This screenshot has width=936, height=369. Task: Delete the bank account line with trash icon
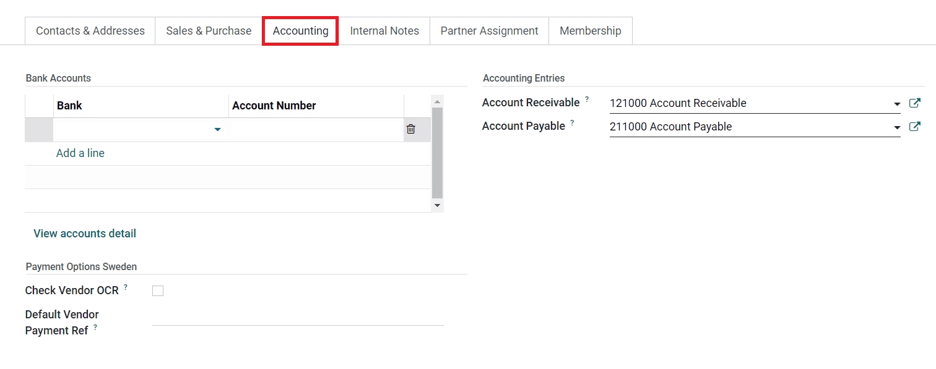click(x=410, y=129)
